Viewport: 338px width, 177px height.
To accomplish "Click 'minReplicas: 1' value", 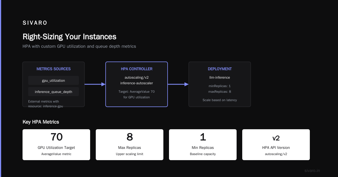I will tap(220, 86).
